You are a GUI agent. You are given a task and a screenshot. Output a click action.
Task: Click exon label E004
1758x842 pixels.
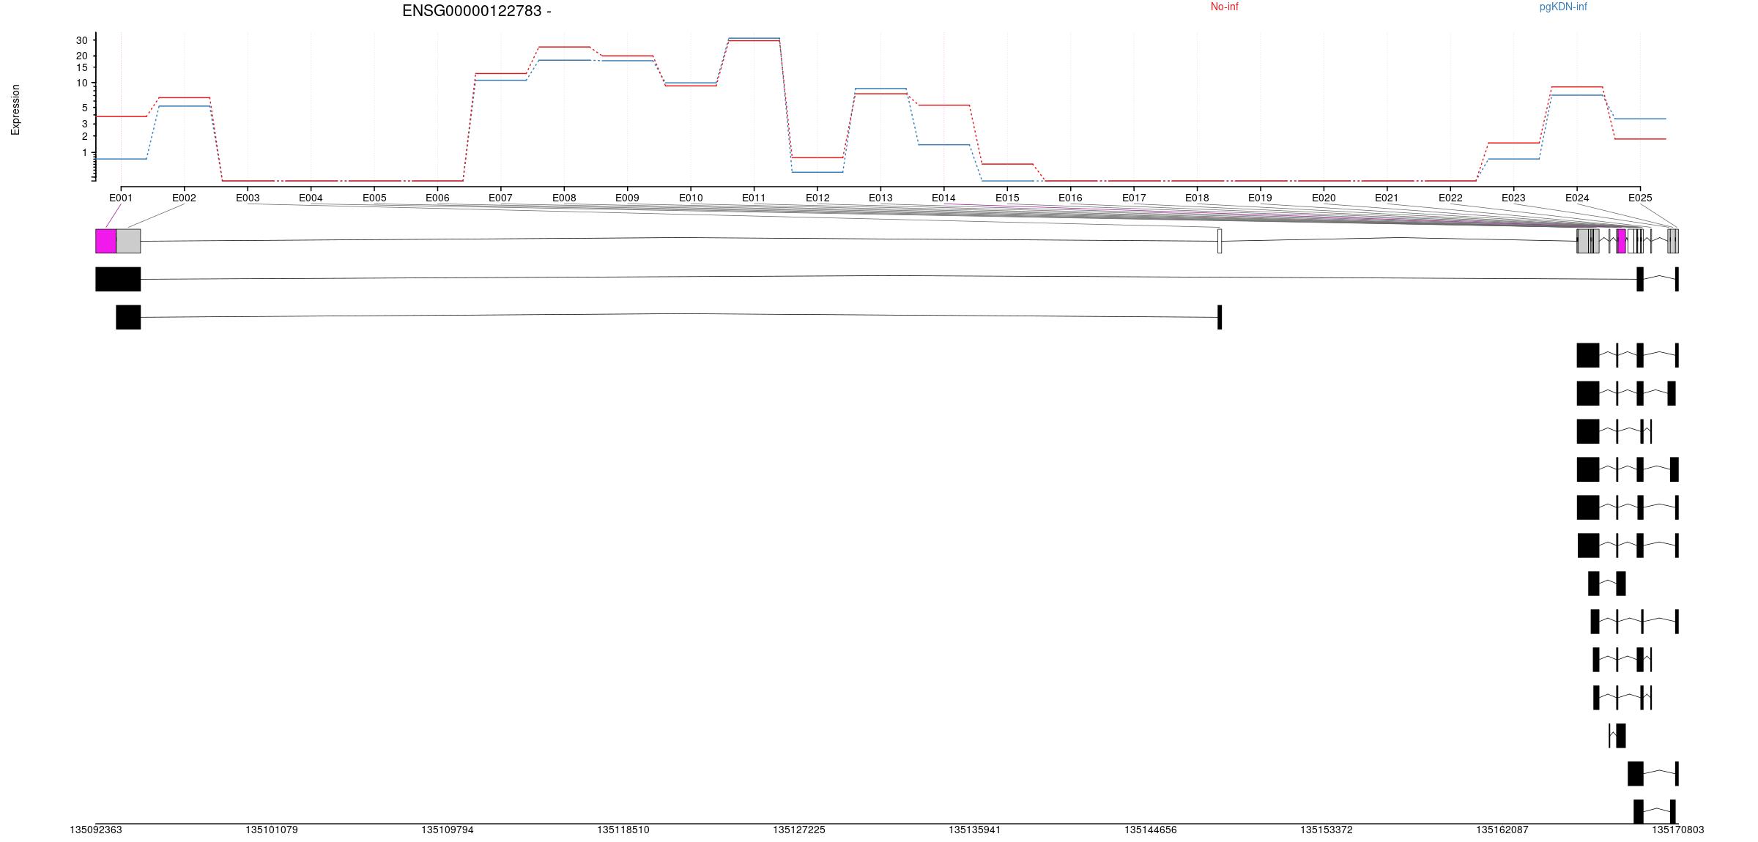311,198
